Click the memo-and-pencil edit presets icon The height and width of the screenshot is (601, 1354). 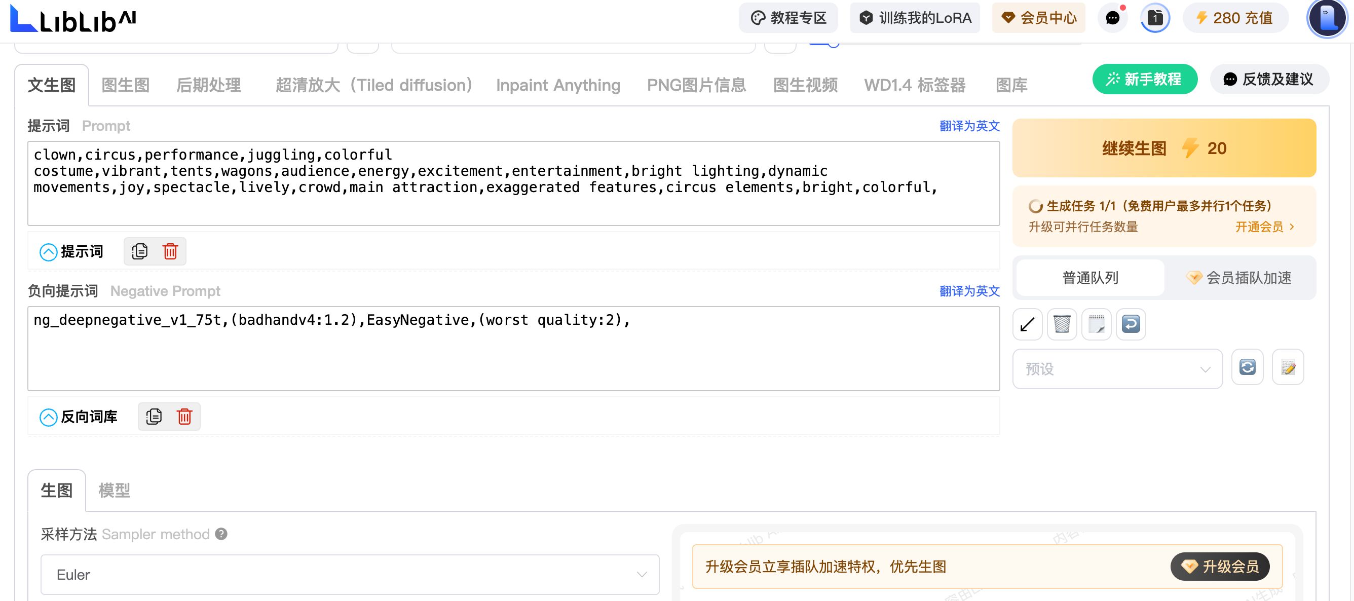tap(1288, 367)
